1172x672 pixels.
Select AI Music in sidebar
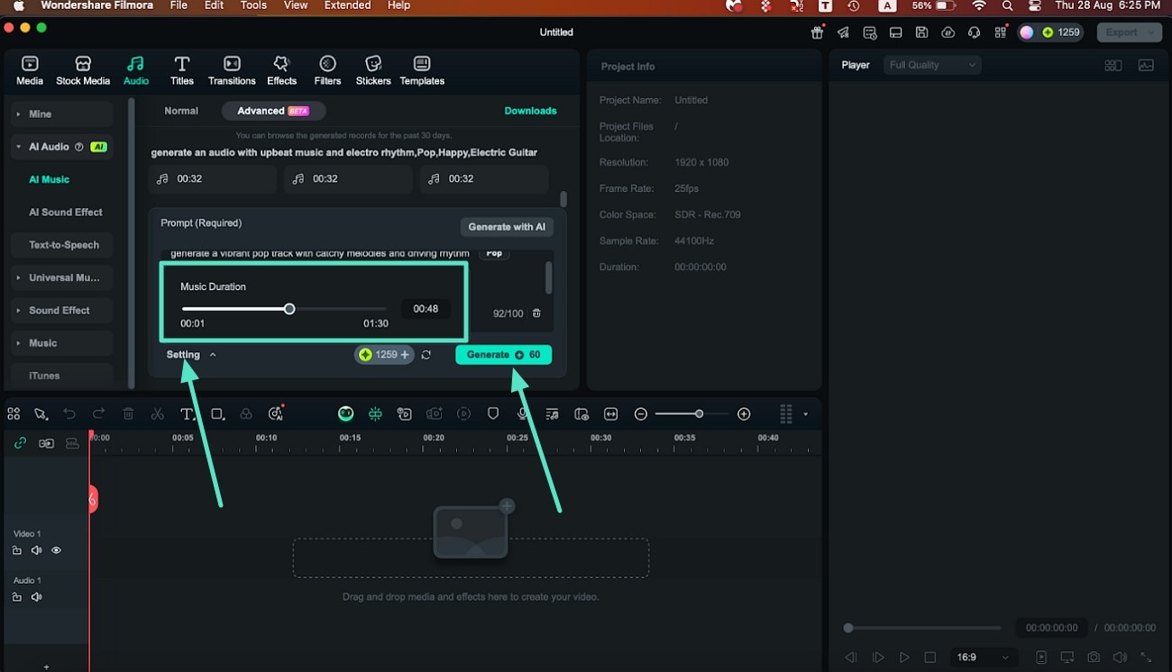(x=49, y=179)
